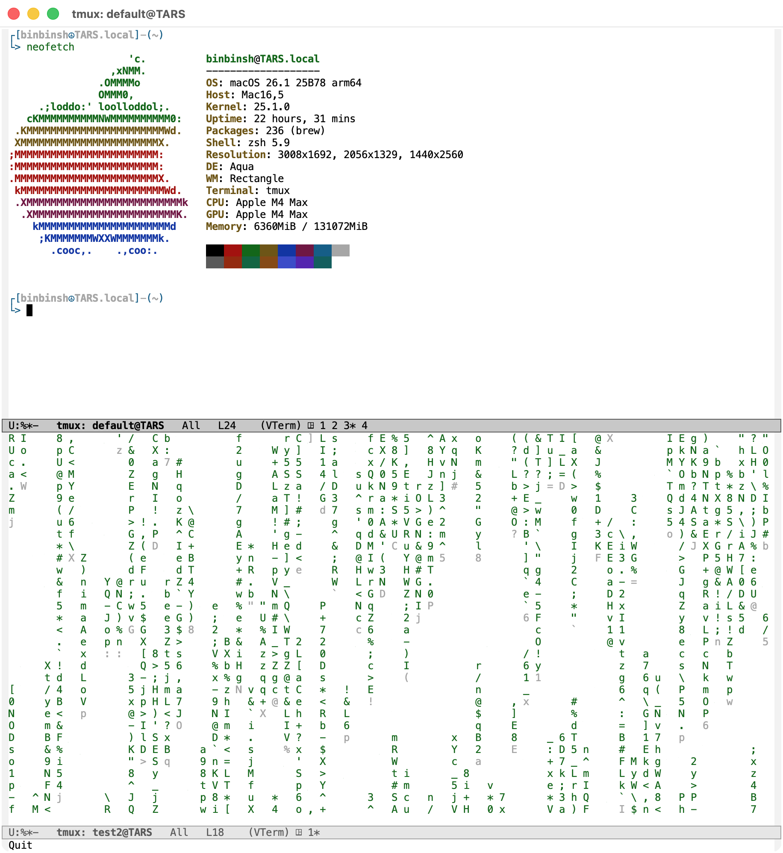Open the (VTerm) mode menu in upper mode line
Viewport: 783px width, 853px height.
[281, 426]
